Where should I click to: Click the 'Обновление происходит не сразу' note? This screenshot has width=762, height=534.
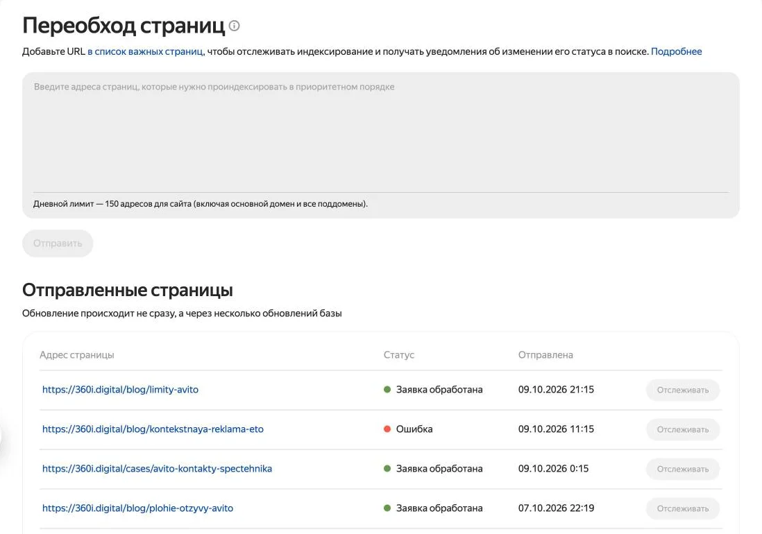click(182, 313)
